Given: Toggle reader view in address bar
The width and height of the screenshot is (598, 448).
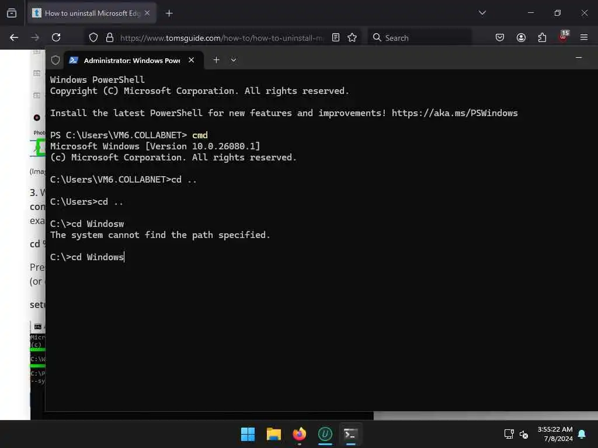Looking at the screenshot, I should [x=336, y=37].
